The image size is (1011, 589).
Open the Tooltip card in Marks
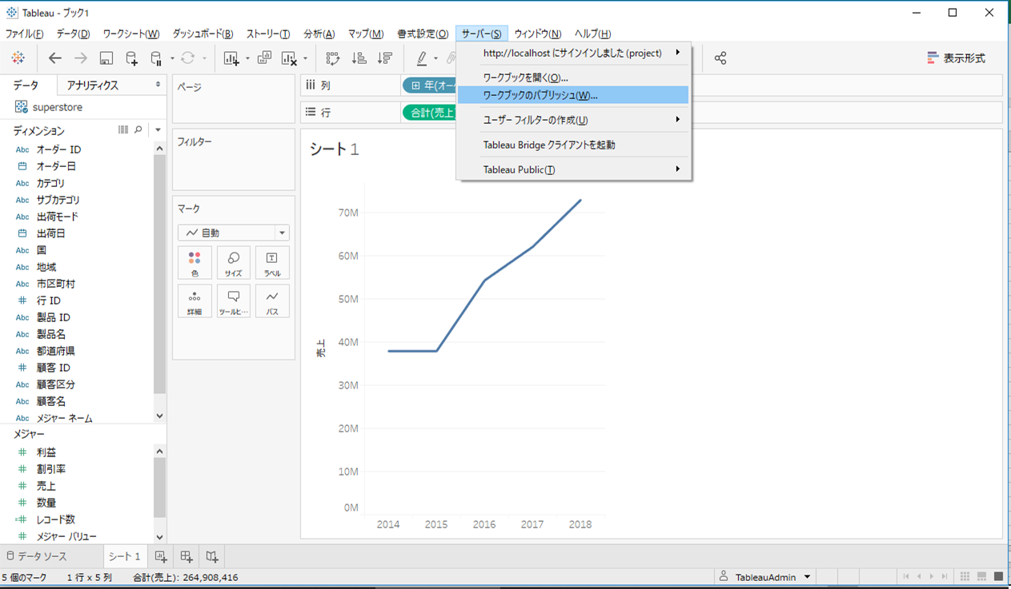click(234, 301)
